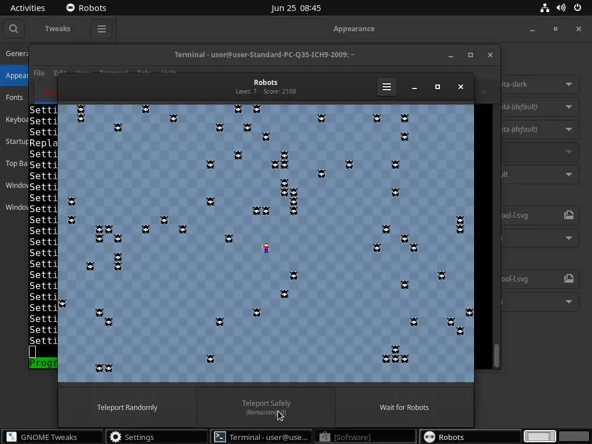Viewport: 592px width, 444px height.
Task: Click the network status icon
Action: [545, 8]
